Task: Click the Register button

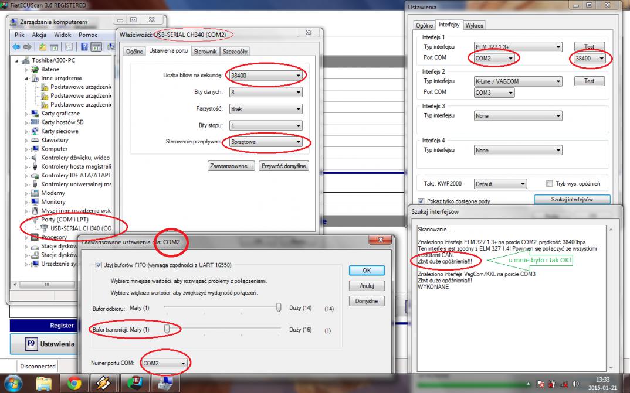Action: point(43,325)
